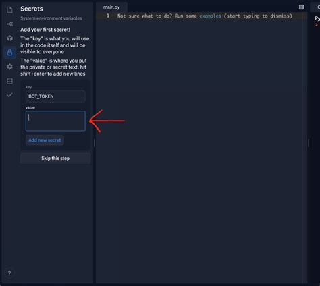This screenshot has width=320, height=286.
Task: Click the editor-console divider handle
Action: [309, 143]
